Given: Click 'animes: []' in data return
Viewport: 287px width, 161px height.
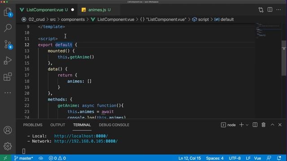Looking at the screenshot, I should coord(79,81).
